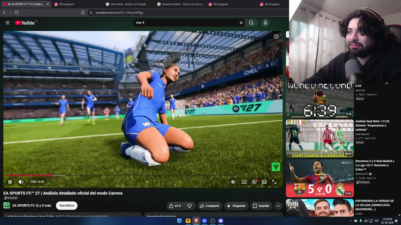Start voice search with the microphone icon
The width and height of the screenshot is (401, 225).
[265, 23]
